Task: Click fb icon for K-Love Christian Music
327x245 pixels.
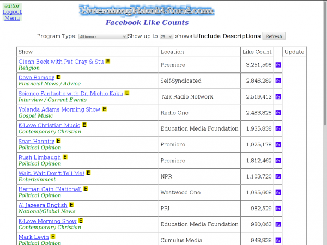Action: 278,128
